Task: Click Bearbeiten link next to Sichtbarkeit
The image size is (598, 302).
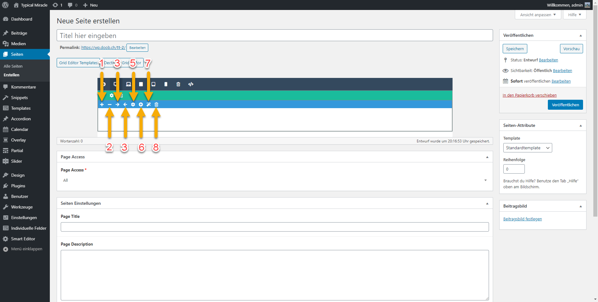Action: pyautogui.click(x=562, y=70)
